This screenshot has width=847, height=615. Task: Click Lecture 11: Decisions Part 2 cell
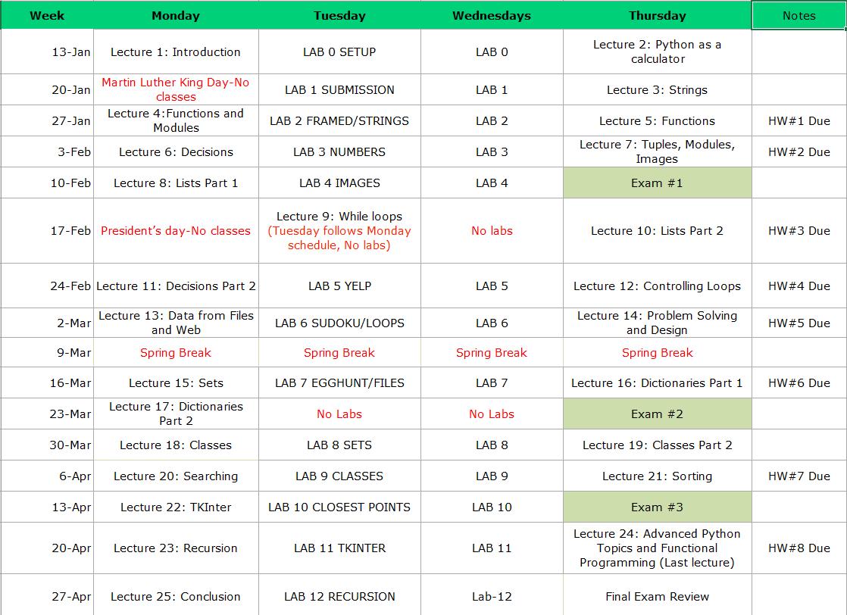[176, 286]
